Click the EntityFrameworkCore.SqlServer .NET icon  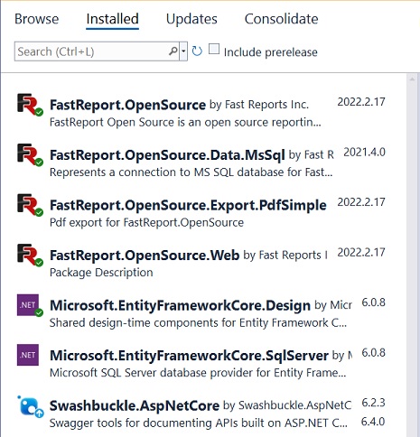click(28, 355)
